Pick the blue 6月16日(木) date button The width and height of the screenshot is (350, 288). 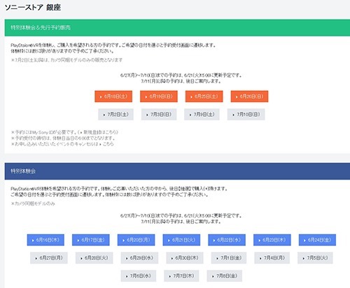(45, 240)
